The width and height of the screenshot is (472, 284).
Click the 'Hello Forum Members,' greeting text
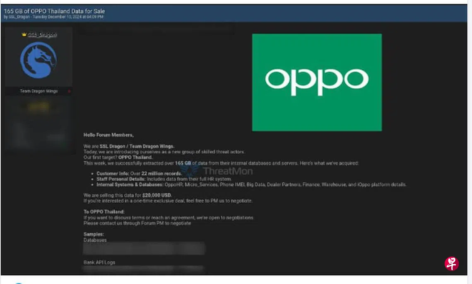(108, 135)
